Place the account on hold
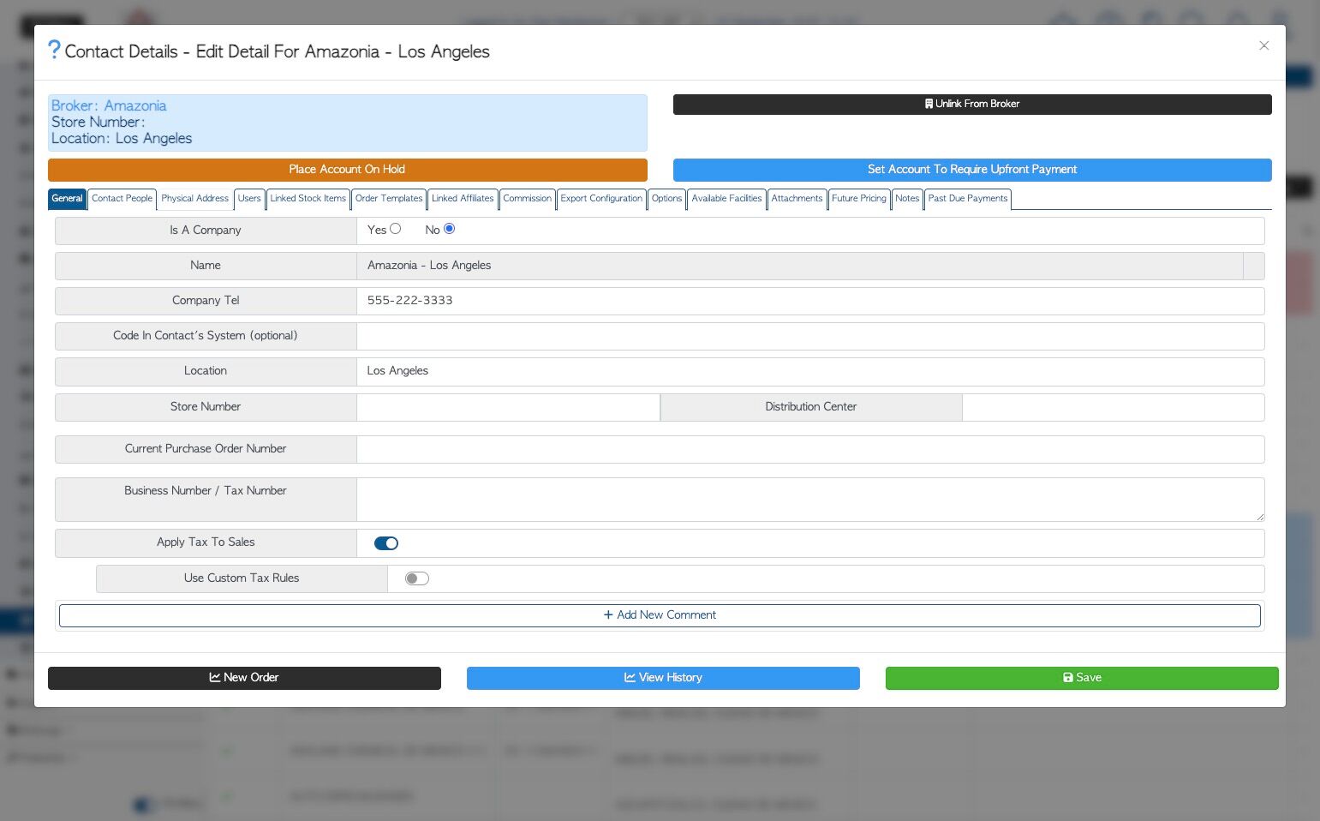This screenshot has height=821, width=1320. (347, 170)
